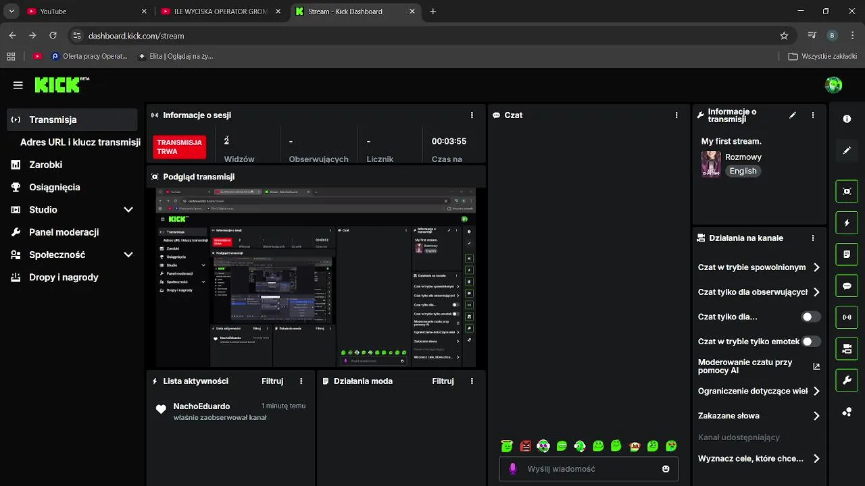Viewport: 865px width, 486px height.
Task: Click the Rozmowy category name
Action: click(x=743, y=157)
